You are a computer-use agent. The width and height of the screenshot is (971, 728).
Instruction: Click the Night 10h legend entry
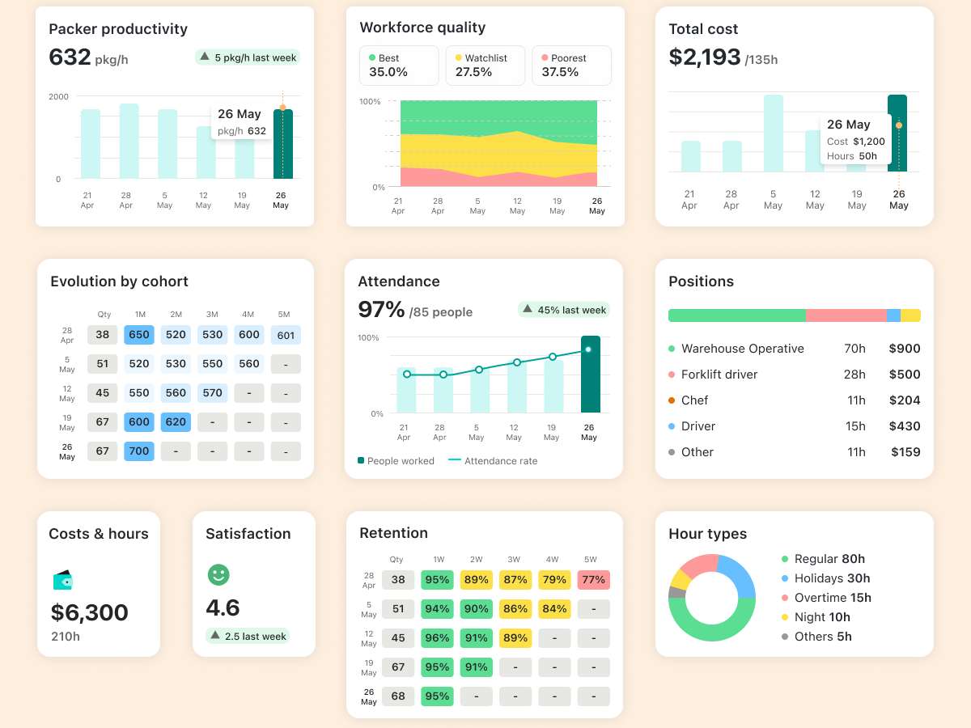(816, 617)
